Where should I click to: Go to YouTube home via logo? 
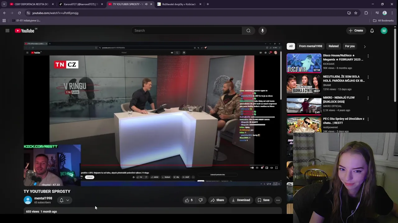25,31
